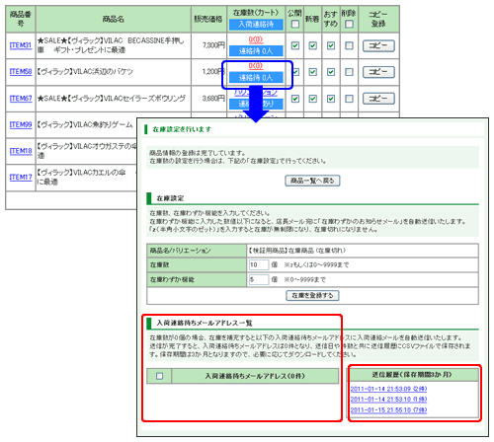This screenshot has height=442, width=494.
Task: Toggle the 公開 header checkbox
Action: [x=295, y=24]
